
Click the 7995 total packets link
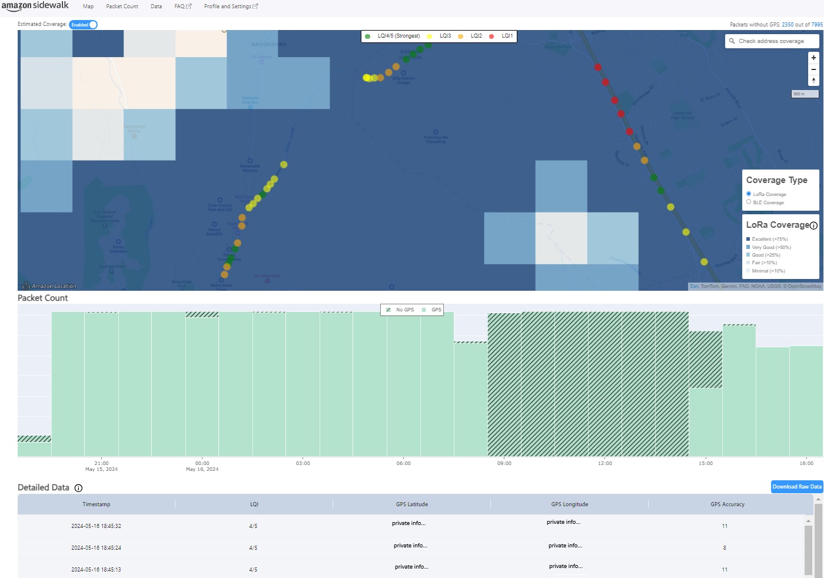pyautogui.click(x=817, y=25)
